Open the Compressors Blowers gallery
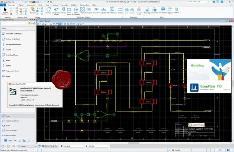The image size is (234, 152). click(x=56, y=11)
